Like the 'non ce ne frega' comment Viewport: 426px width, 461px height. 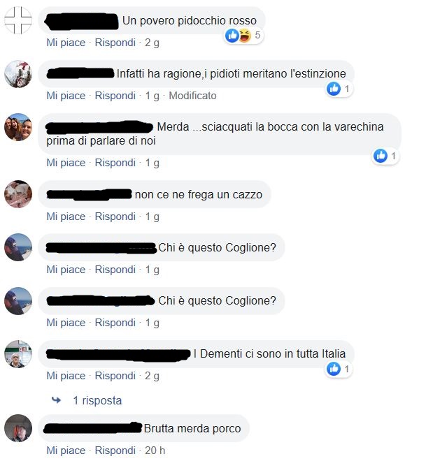(x=66, y=217)
